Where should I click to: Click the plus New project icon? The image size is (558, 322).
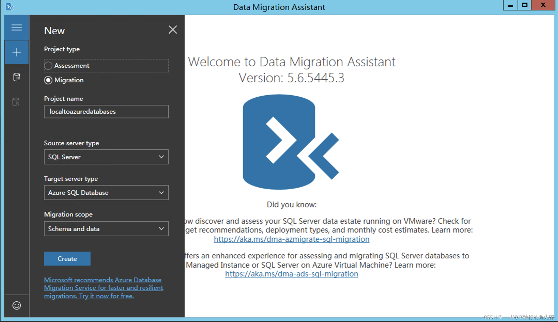[x=17, y=52]
